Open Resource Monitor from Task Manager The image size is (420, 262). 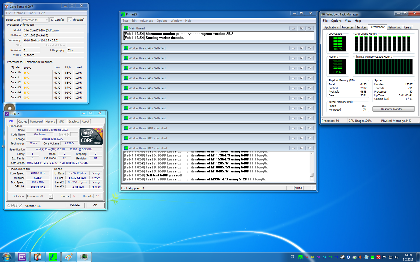tap(393, 109)
